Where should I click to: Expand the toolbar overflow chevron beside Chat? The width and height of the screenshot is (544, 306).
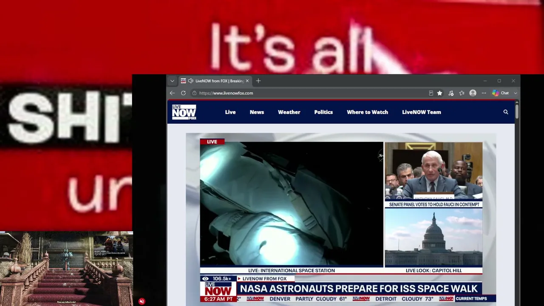pyautogui.click(x=515, y=93)
